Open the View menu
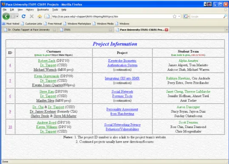The height and width of the screenshot is (164, 229). coord(20,10)
